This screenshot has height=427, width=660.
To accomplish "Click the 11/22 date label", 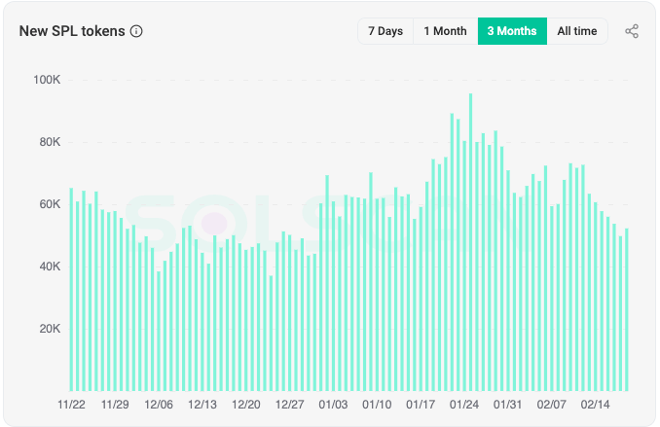I will 71,405.
